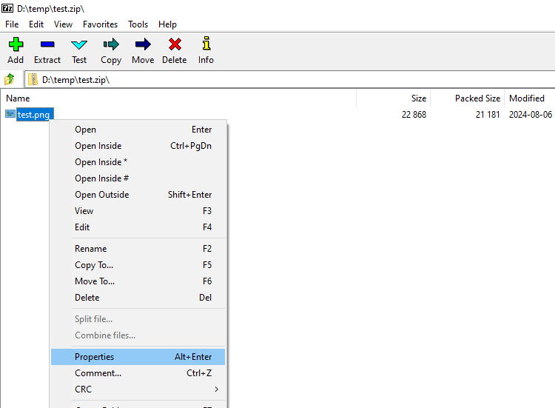Choose Open from the context menu
Viewport: 555px width, 408px height.
pyautogui.click(x=138, y=130)
